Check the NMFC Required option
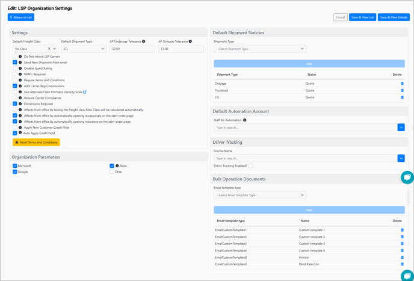The width and height of the screenshot is (414, 281). coord(15,74)
